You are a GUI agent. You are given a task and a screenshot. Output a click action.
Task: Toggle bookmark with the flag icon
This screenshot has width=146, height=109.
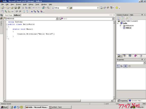pyautogui.click(x=32, y=11)
